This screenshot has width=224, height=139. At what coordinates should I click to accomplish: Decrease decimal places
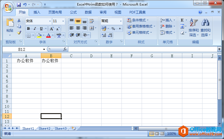pyautogui.click(x=110, y=35)
